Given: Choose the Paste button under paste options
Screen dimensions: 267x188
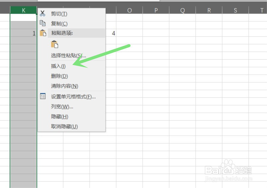Looking at the screenshot, I should [54, 44].
